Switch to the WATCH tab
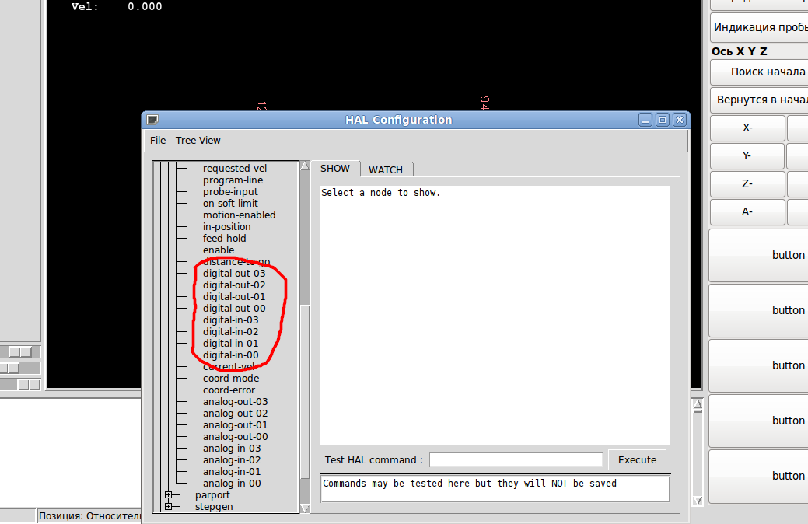808x524 pixels. [386, 169]
